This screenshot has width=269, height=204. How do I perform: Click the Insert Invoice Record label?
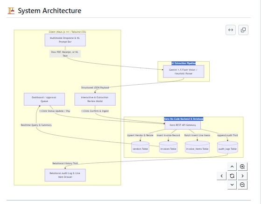(x=168, y=135)
